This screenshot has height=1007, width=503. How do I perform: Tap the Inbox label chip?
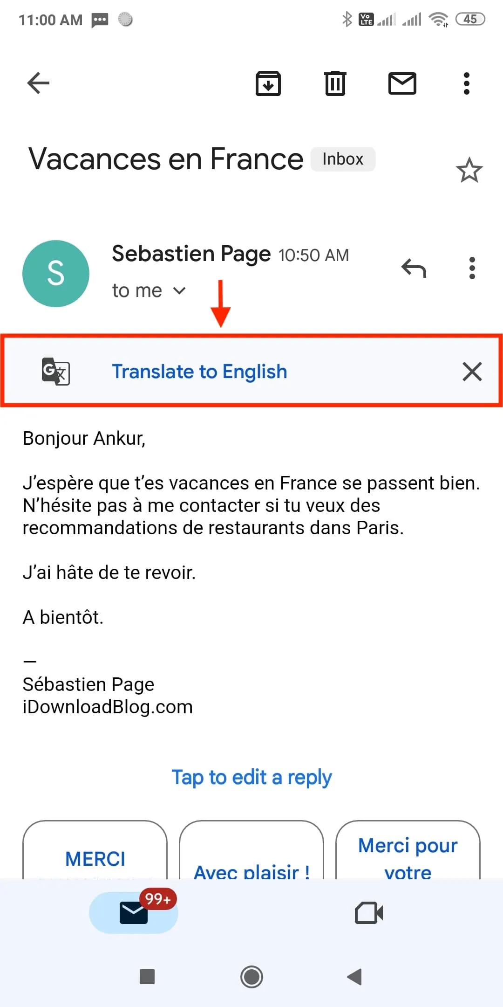[343, 159]
